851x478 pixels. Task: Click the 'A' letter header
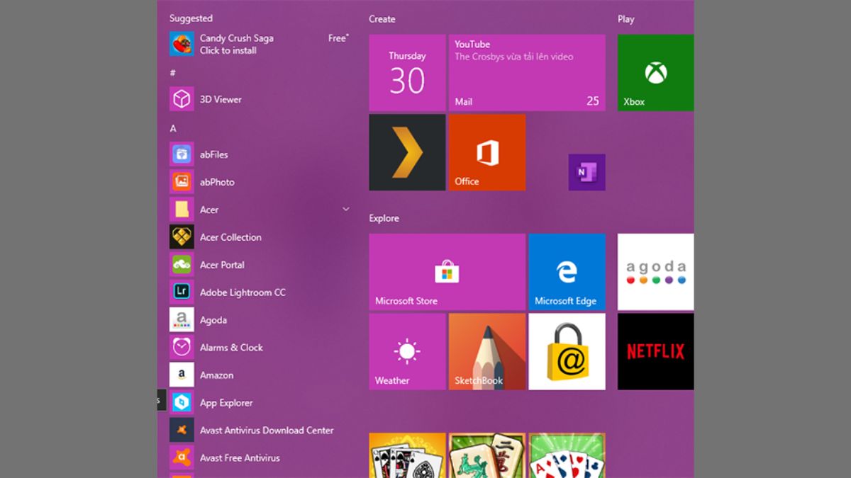(173, 128)
